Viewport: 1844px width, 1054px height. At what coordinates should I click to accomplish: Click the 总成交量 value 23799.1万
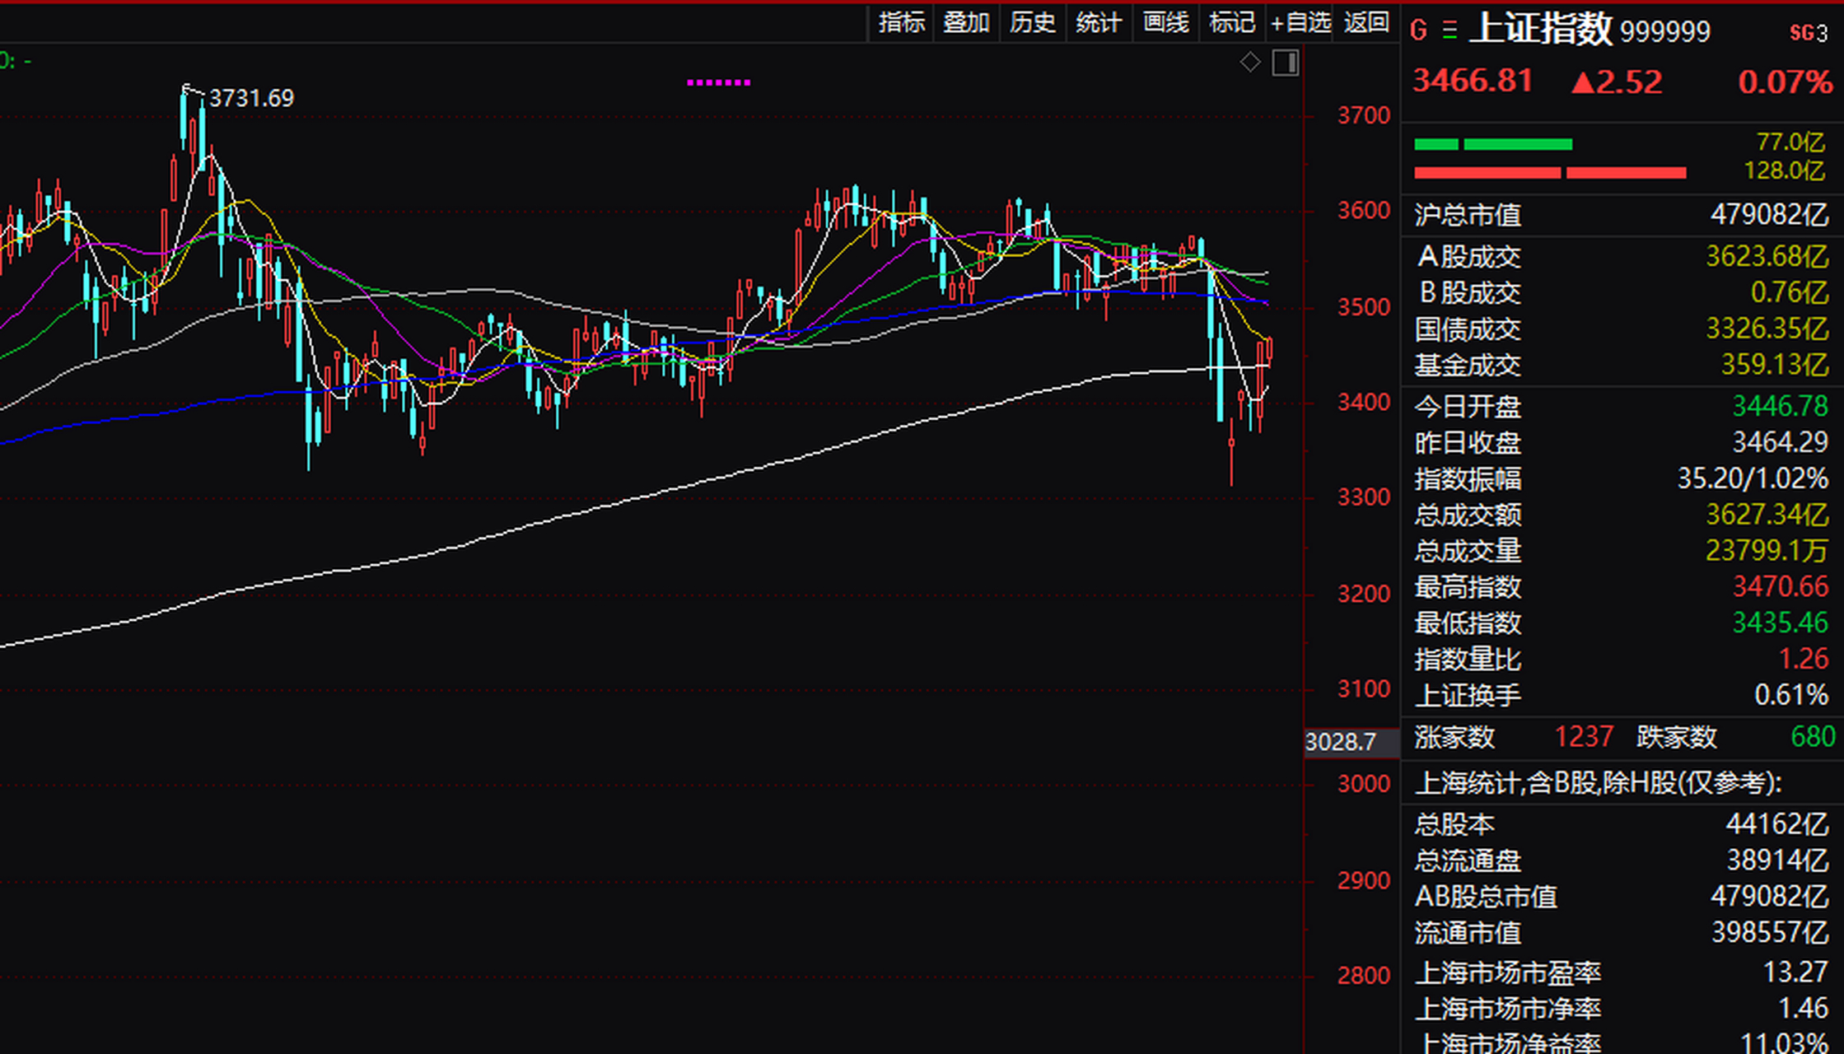(x=1767, y=550)
